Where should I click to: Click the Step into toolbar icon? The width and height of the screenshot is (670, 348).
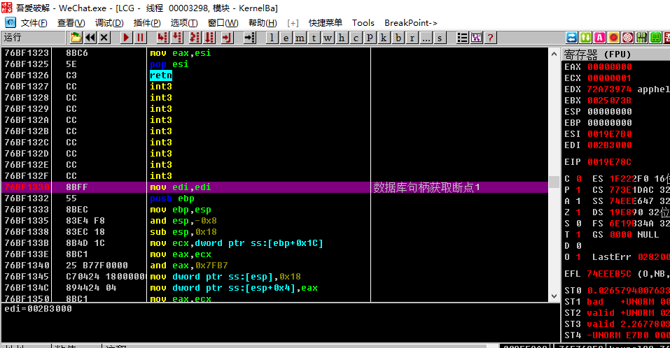tap(162, 38)
